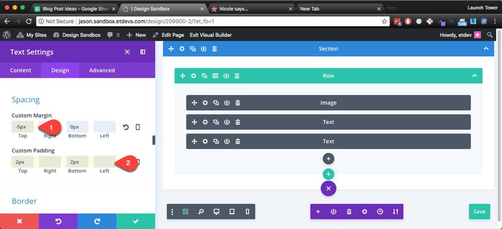502x229 pixels.
Task: Open builder options three-dots menu
Action: click(172, 211)
